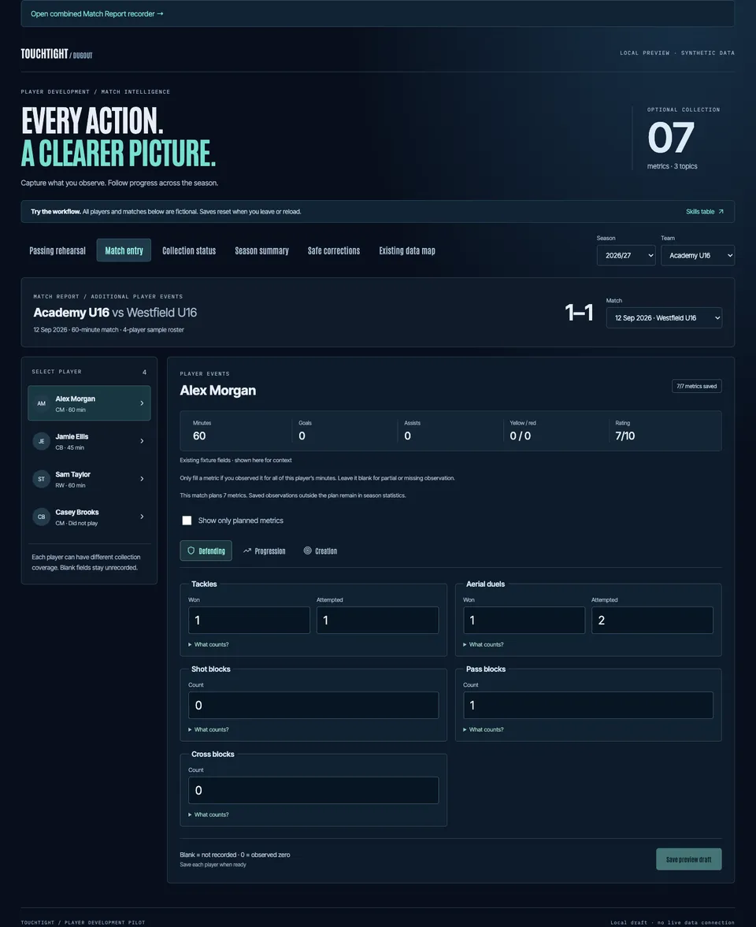Image resolution: width=756 pixels, height=927 pixels.
Task: Click the trend arrow icon on Progression tab
Action: pyautogui.click(x=247, y=551)
